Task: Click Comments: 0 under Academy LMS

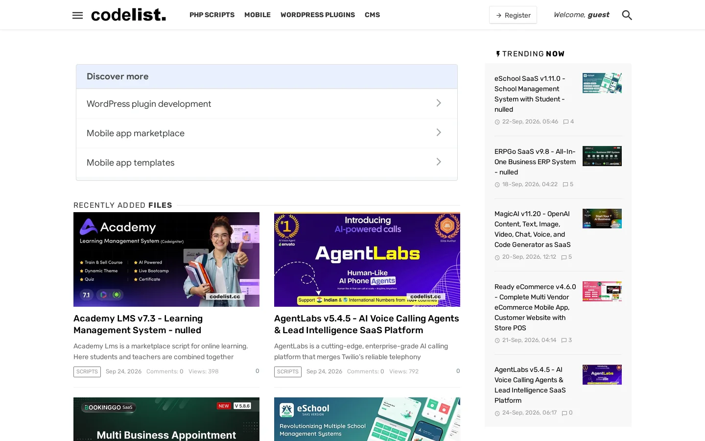Action: point(164,371)
